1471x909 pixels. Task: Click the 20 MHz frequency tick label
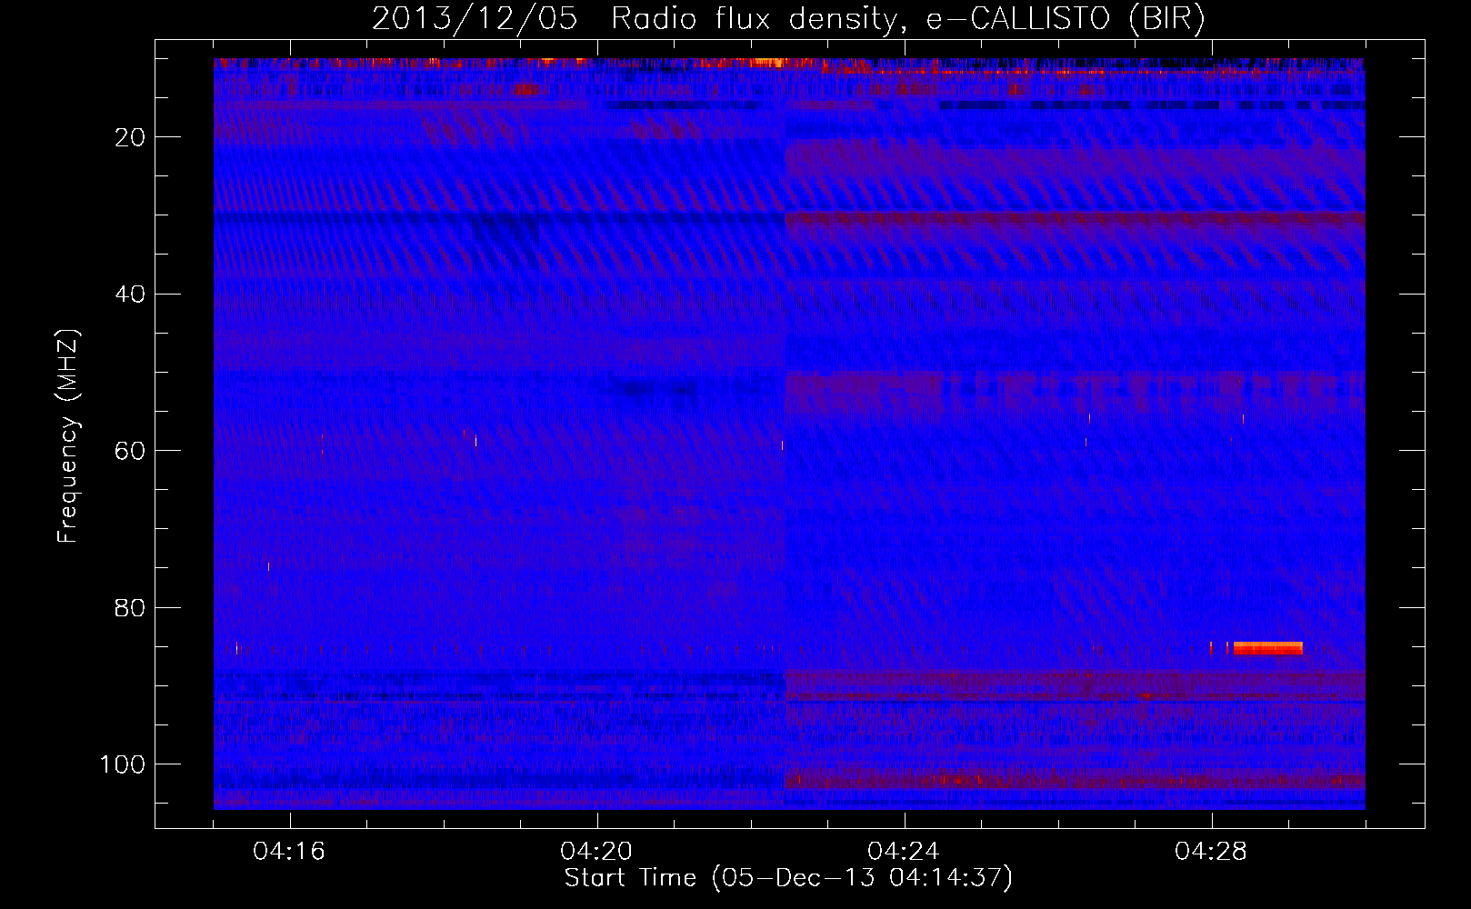pos(131,137)
